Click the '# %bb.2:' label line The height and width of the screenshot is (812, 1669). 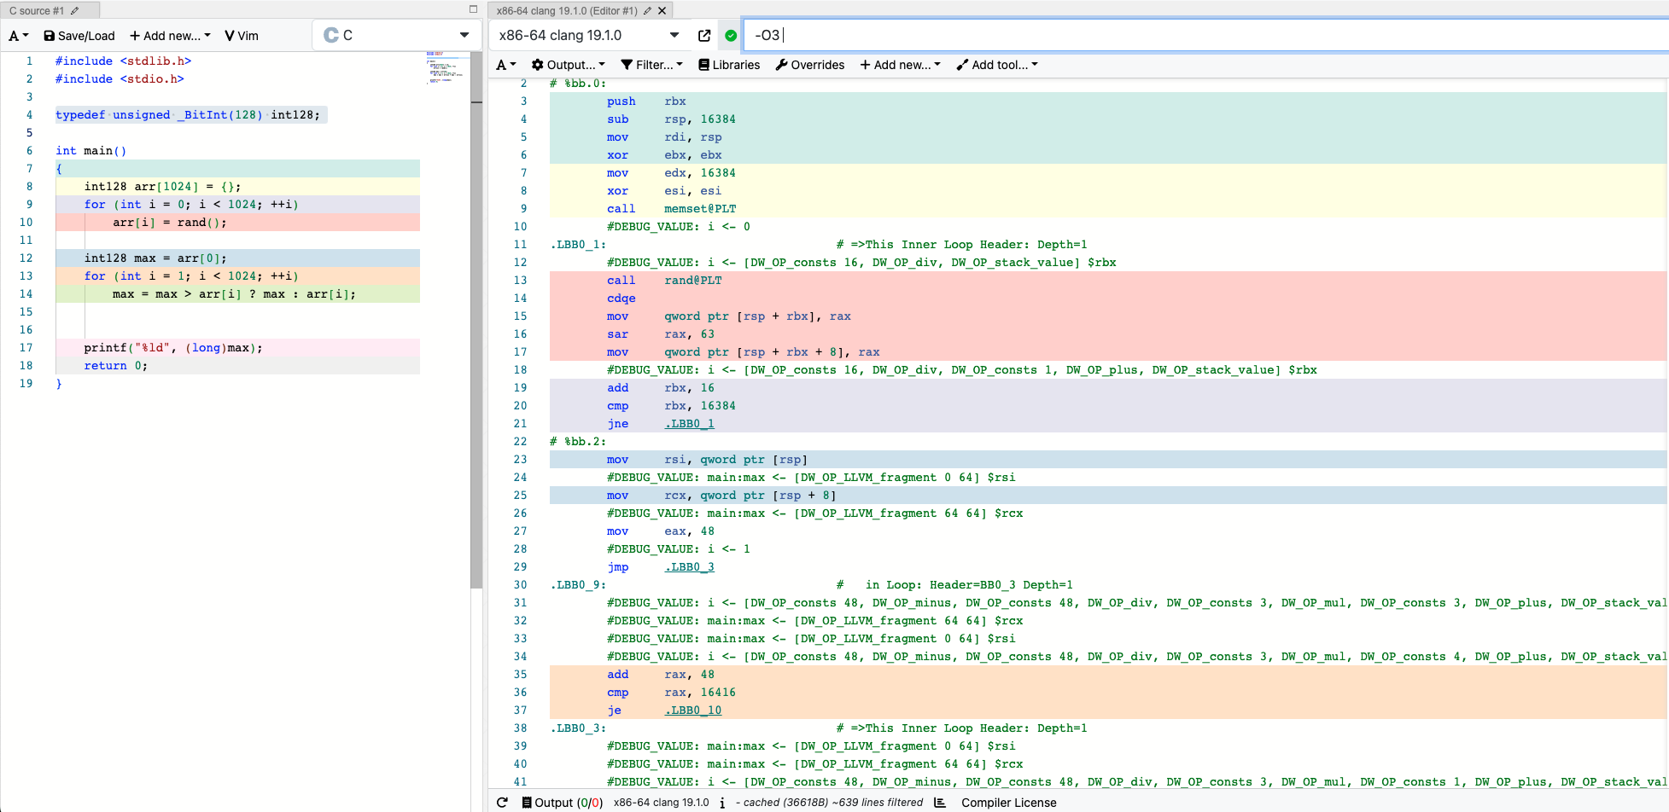pyautogui.click(x=578, y=442)
